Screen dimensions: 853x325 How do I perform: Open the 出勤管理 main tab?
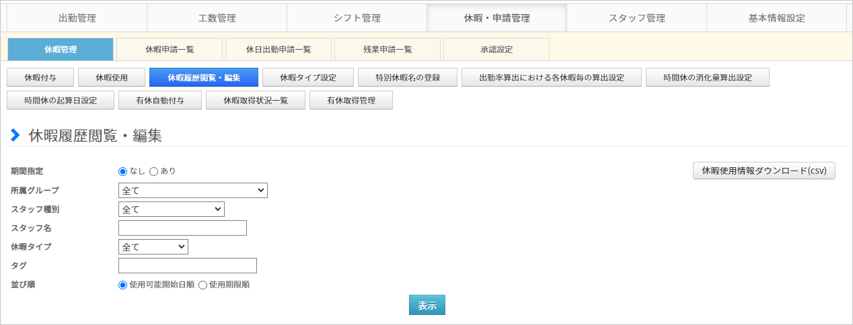(77, 18)
